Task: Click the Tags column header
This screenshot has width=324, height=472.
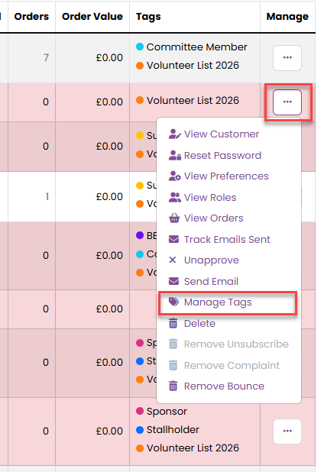Action: (x=148, y=17)
